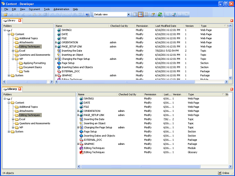
Task: Switch to single pane layout
Action: click(x=135, y=15)
